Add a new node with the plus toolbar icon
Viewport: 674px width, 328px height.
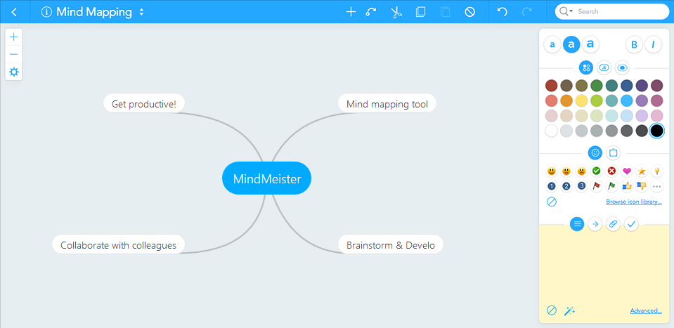click(351, 12)
